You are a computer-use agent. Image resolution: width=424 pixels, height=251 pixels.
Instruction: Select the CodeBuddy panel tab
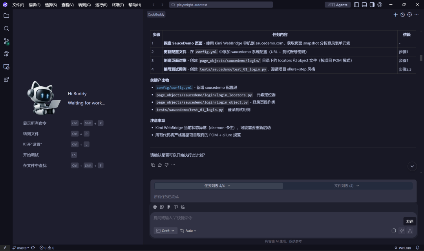pyautogui.click(x=156, y=15)
